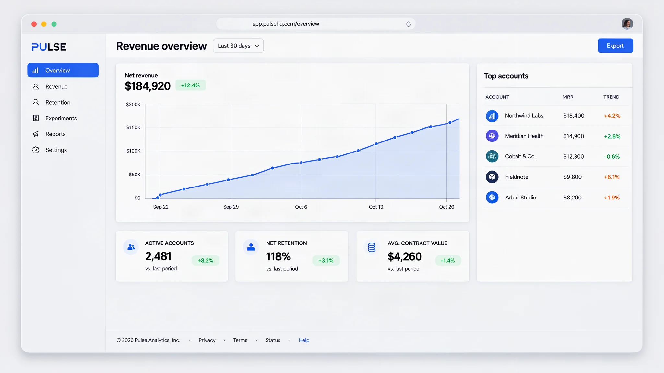Click the Experiments document icon
Viewport: 664px width, 373px height.
click(36, 118)
